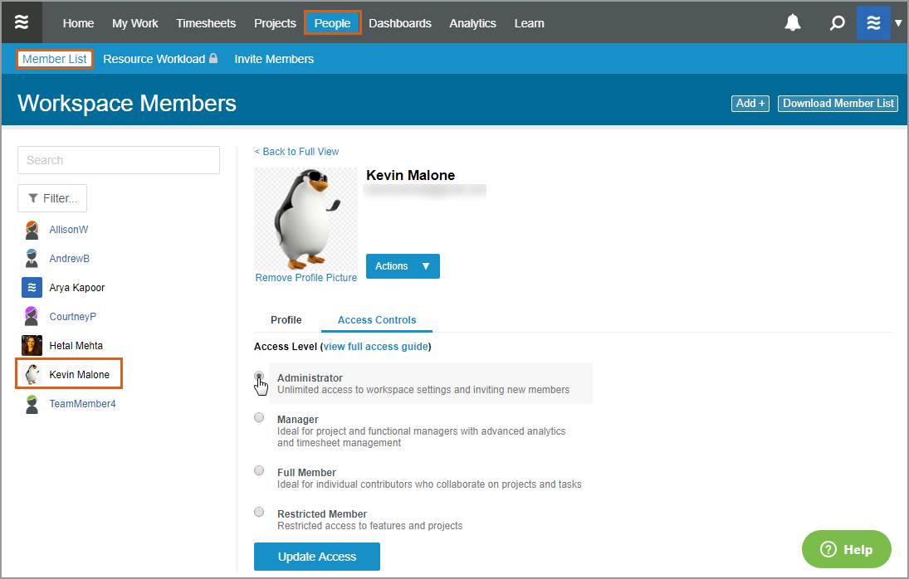Open Arya Kapoor's avatar icon
Screen dimensions: 909x579
31,287
